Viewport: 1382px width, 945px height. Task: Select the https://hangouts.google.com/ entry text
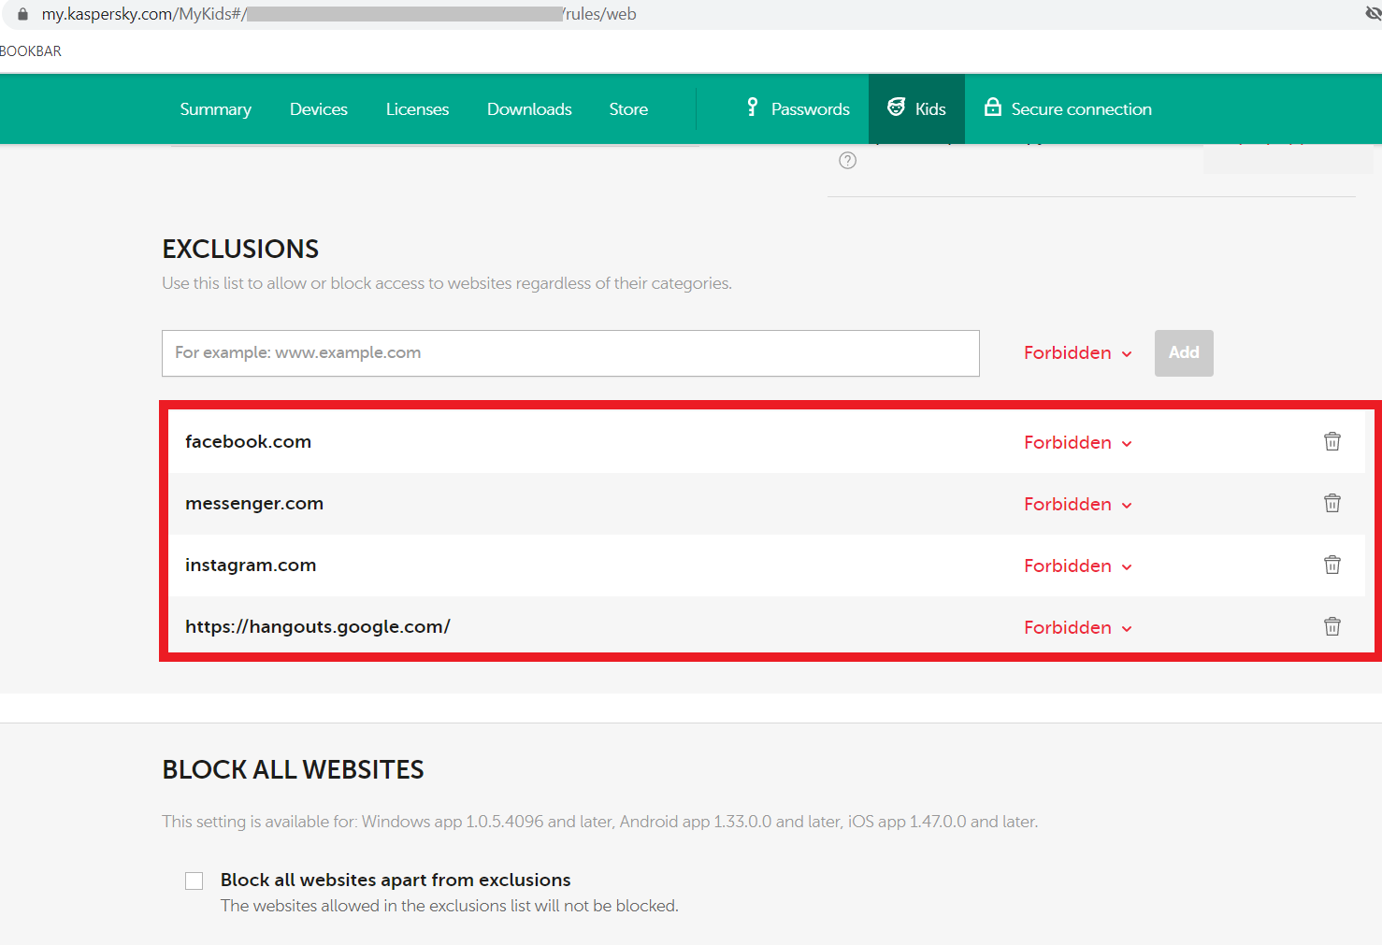[x=318, y=627]
